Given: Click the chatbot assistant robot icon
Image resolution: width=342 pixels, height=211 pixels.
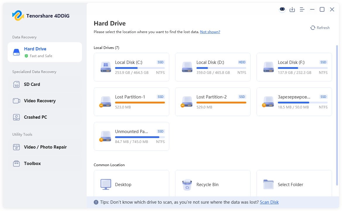Looking at the screenshot, I should point(282,9).
